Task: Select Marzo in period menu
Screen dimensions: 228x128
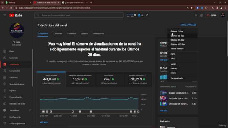Action: (x=182, y=64)
